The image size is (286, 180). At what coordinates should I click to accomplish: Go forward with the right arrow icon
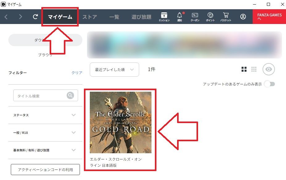20,17
